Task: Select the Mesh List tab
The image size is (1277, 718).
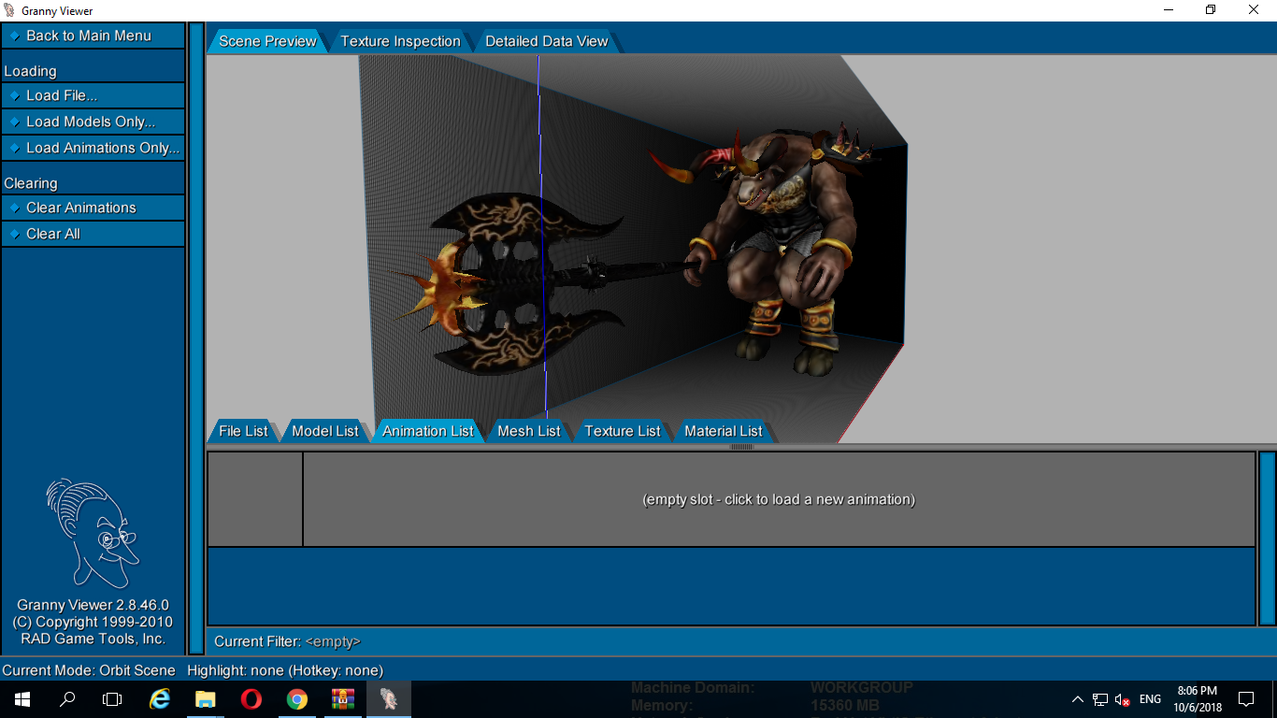Action: (x=528, y=431)
